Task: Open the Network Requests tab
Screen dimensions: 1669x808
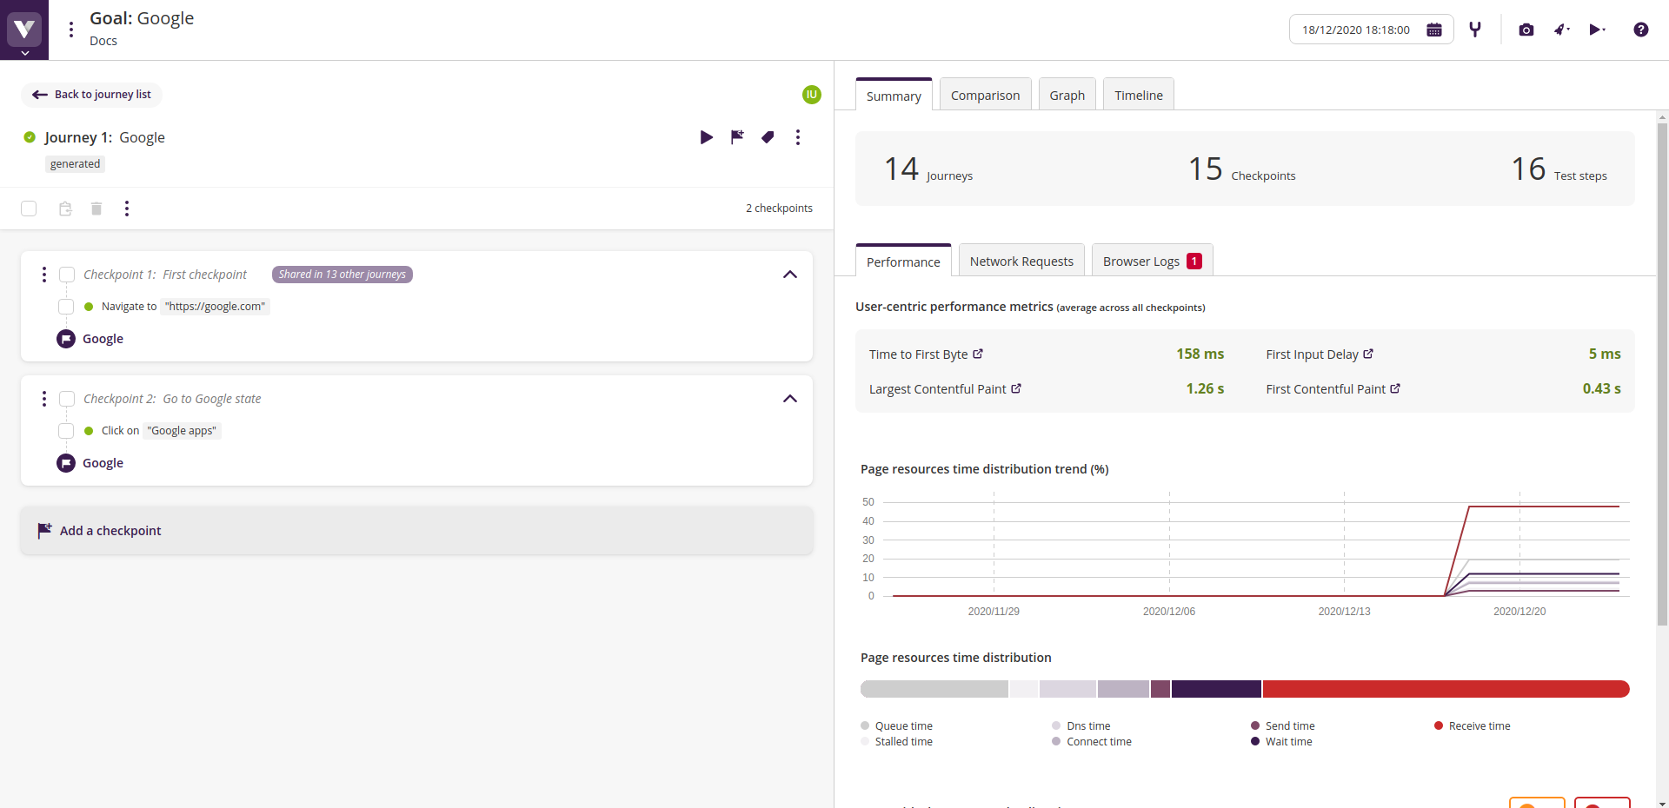Action: tap(1021, 262)
